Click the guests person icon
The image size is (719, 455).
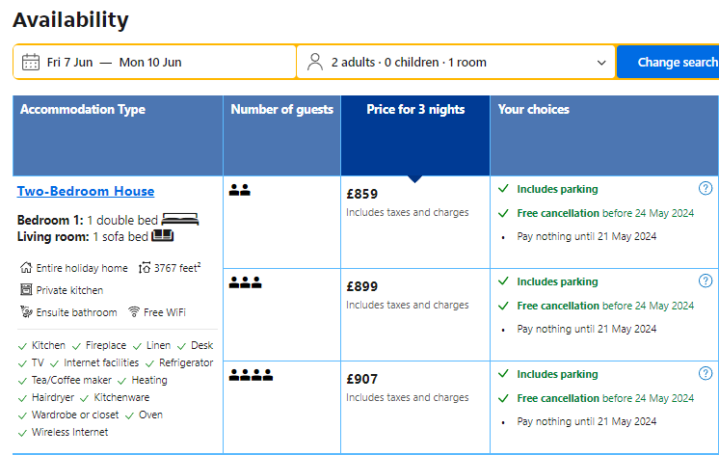pos(314,63)
